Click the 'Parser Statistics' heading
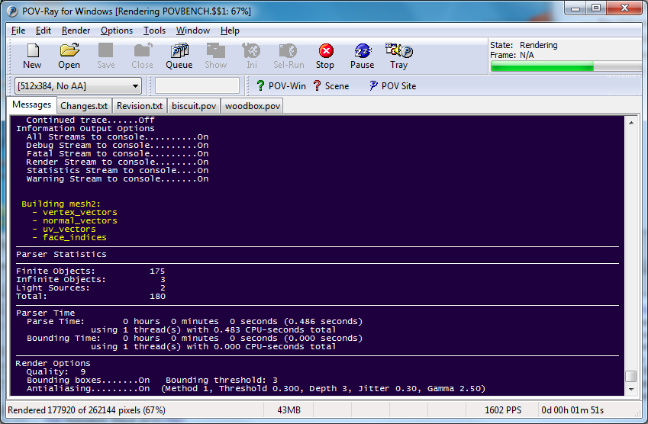648x424 pixels. pos(61,254)
